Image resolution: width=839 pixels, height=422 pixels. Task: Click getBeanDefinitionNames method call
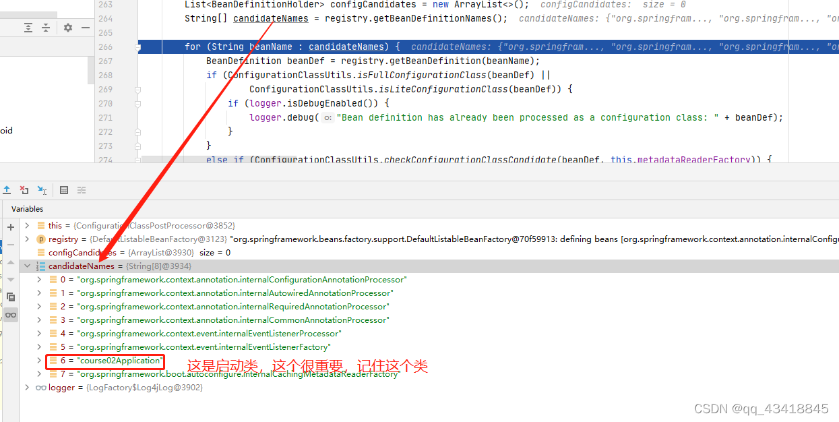point(435,18)
